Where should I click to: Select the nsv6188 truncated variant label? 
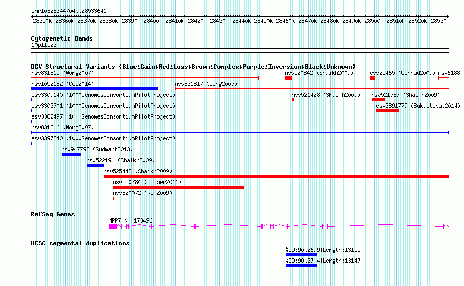point(449,73)
